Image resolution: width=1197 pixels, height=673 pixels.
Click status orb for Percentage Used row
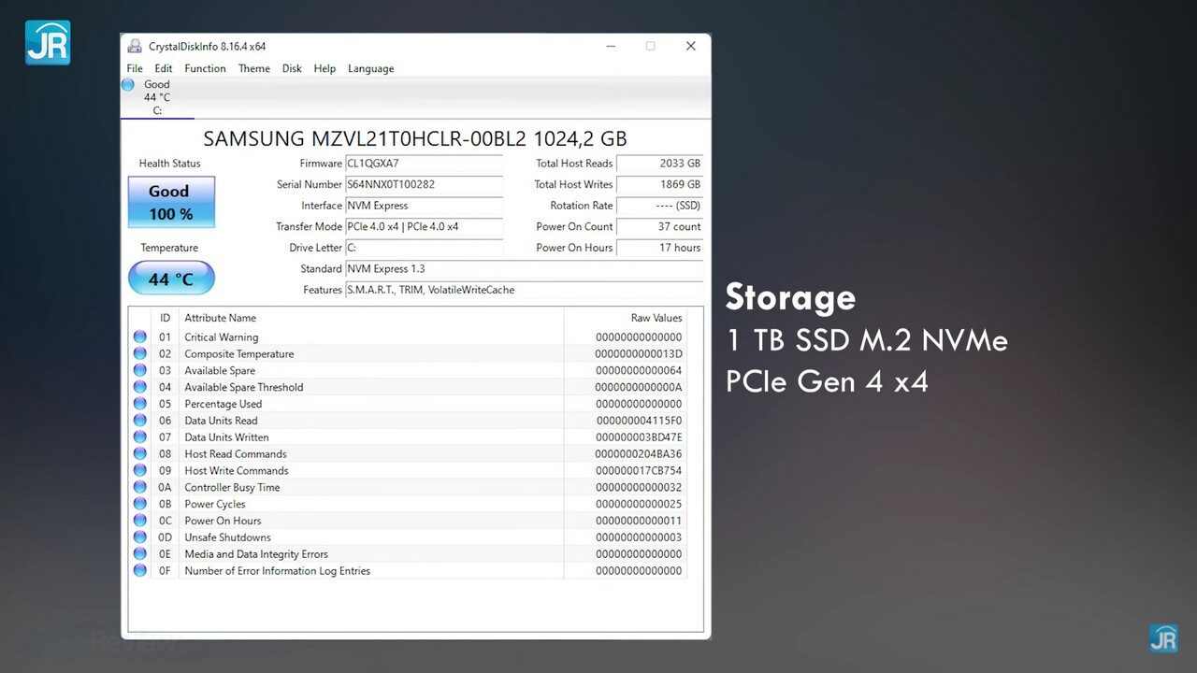[140, 404]
